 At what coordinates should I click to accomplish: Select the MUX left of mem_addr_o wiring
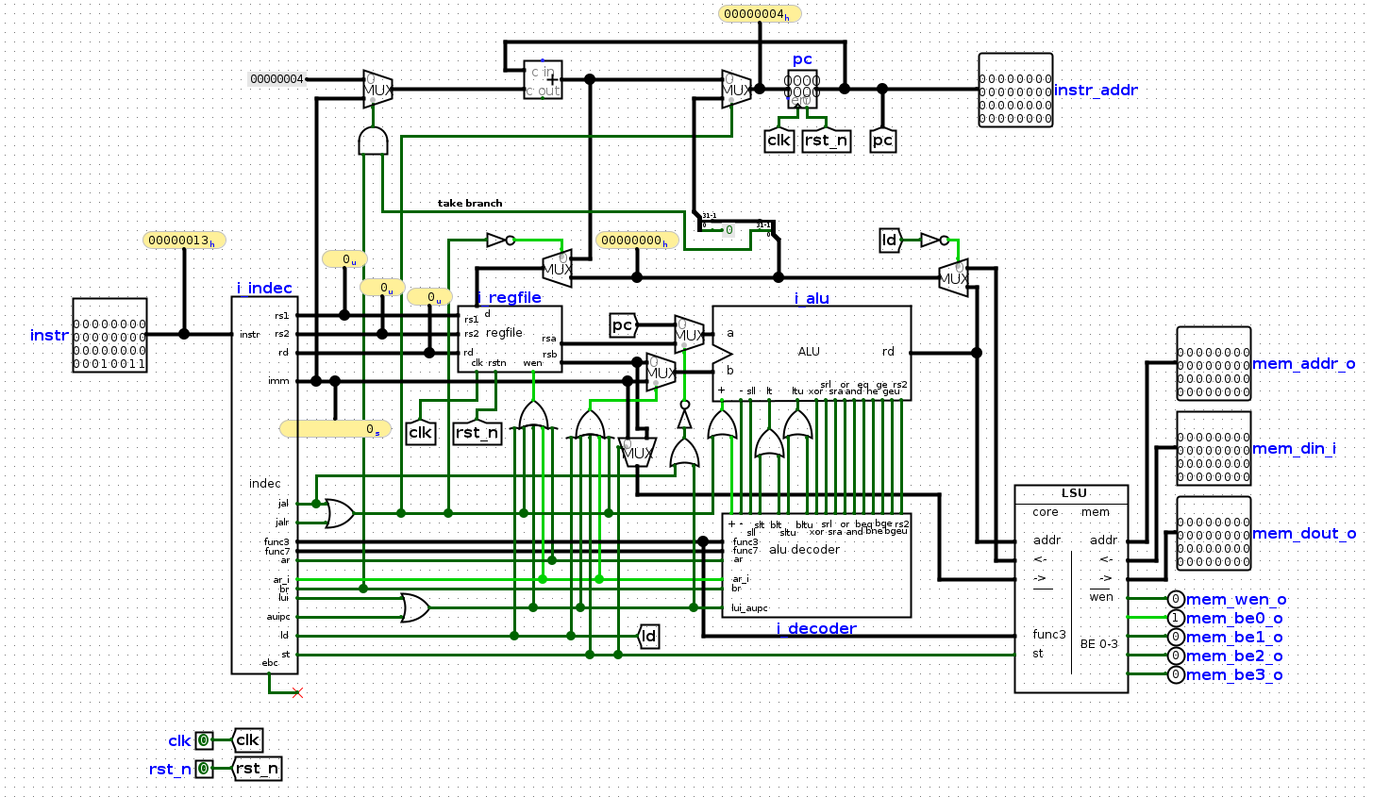953,278
